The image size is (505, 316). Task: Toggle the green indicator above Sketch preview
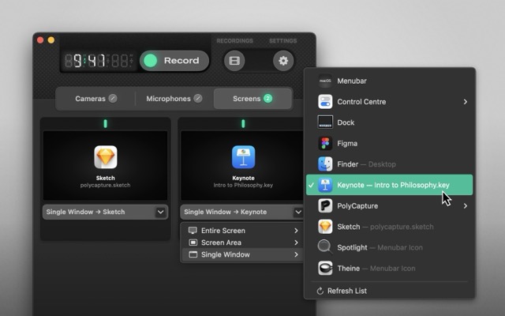(105, 123)
